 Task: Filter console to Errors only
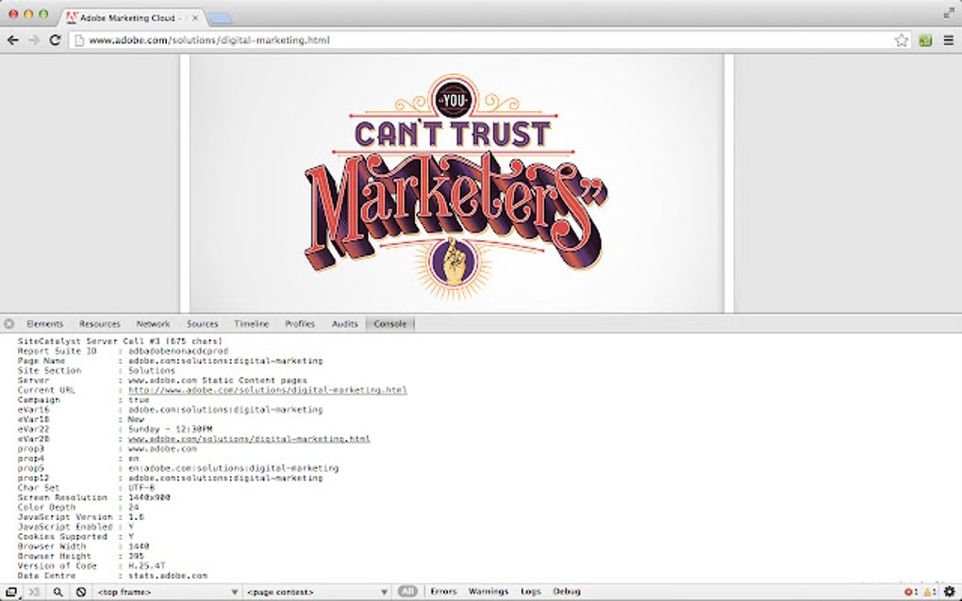coord(443,592)
